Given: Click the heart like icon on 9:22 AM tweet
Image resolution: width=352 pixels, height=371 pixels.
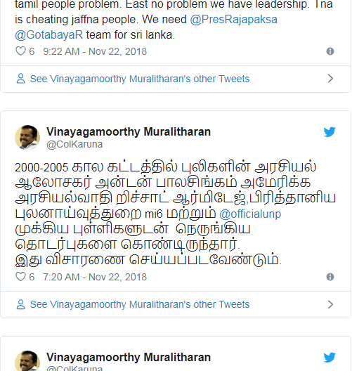Looking at the screenshot, I should pos(20,51).
